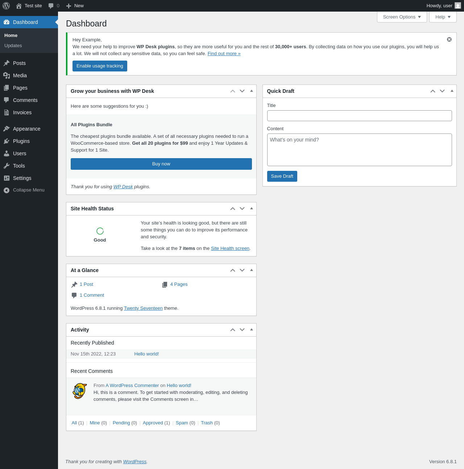Move Activity widget up

click(x=233, y=330)
